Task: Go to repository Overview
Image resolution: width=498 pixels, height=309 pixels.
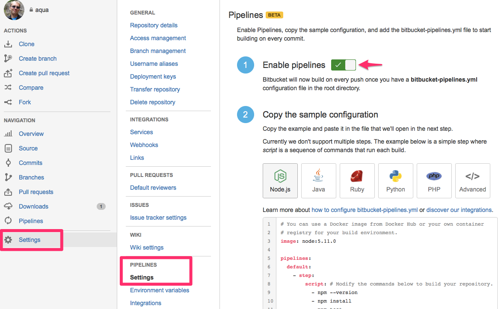Action: 31,134
